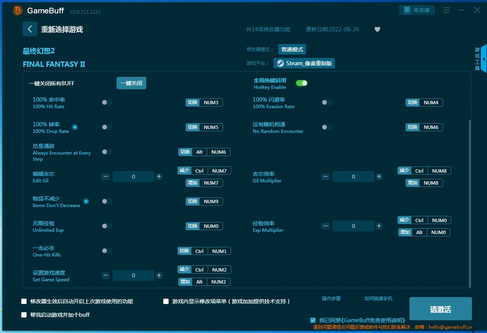
Task: Click the 请激活 activate button
Action: pyautogui.click(x=440, y=309)
